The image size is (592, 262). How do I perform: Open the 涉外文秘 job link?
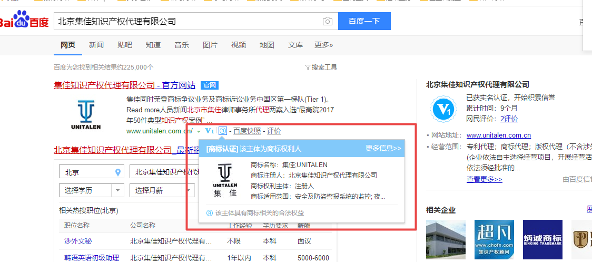coord(78,241)
